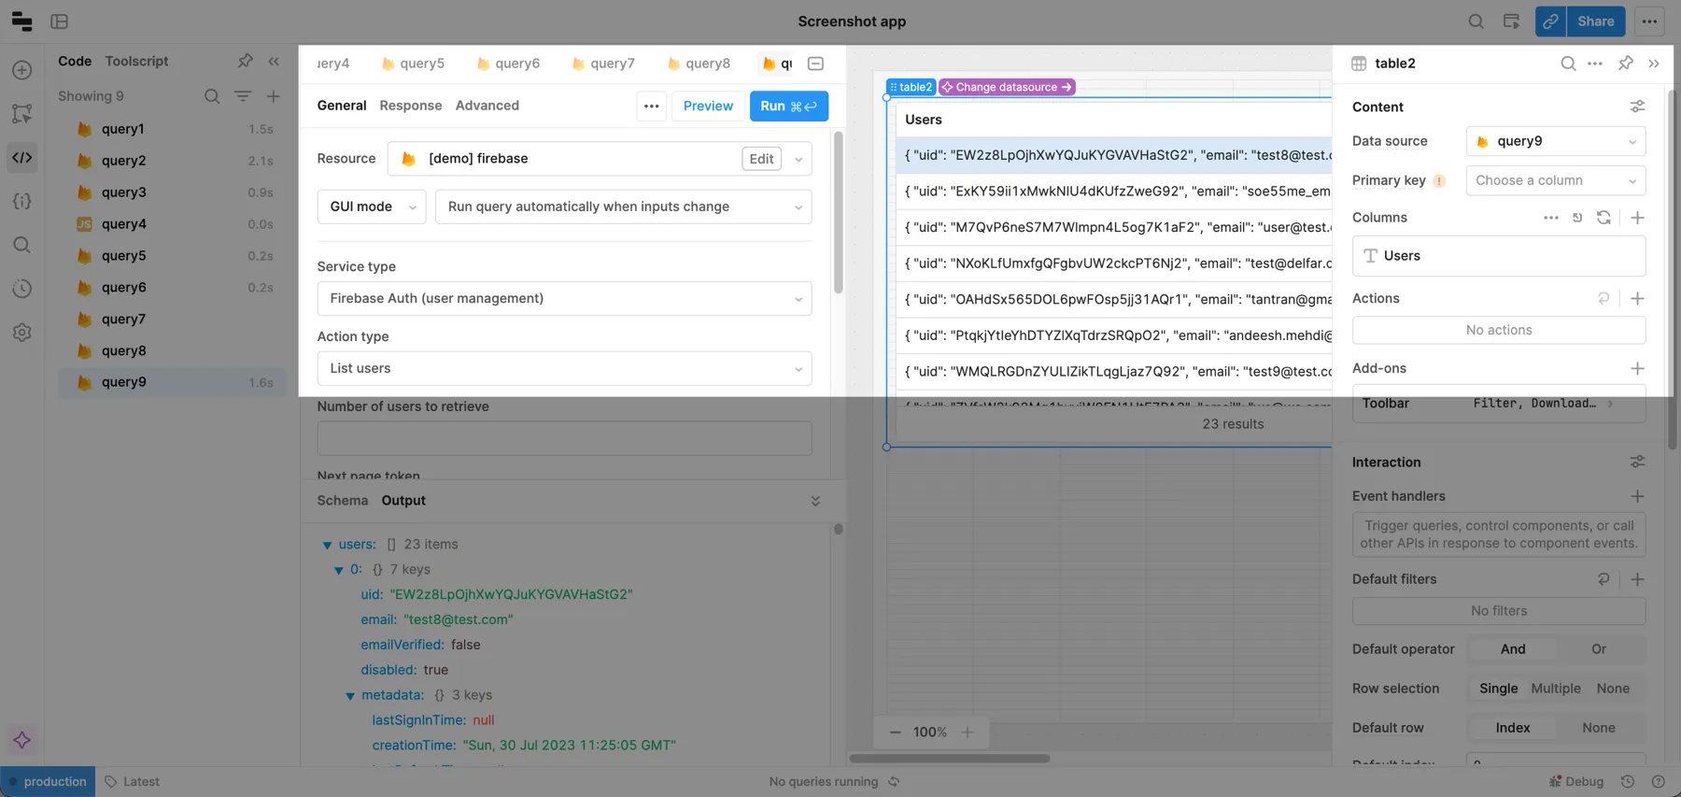Viewport: 1681px width, 797px height.
Task: Set Row selection to Single
Action: point(1498,689)
